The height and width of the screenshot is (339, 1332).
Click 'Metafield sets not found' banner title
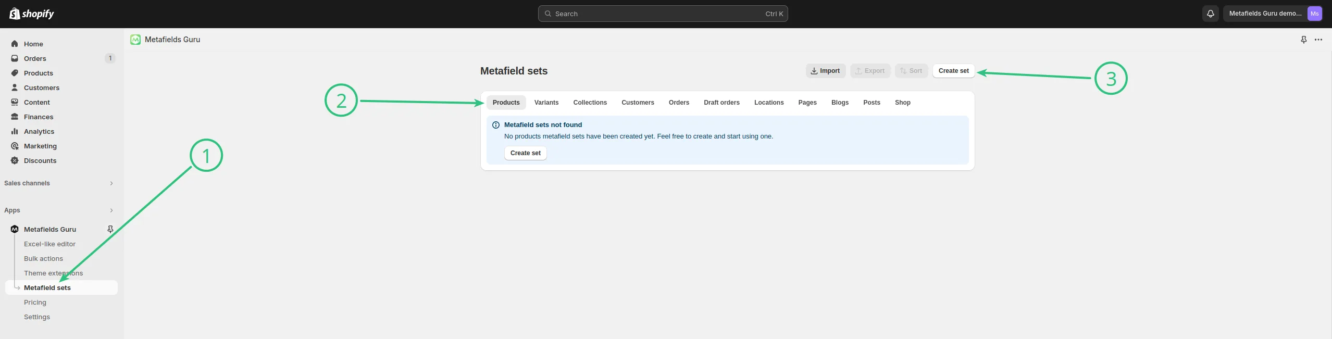543,125
